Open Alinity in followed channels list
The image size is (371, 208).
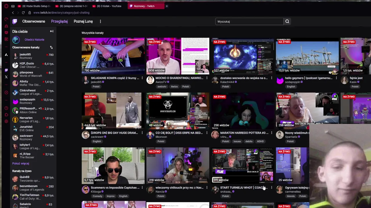click(33, 83)
